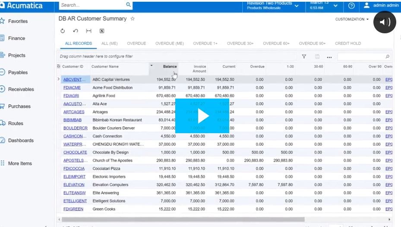Sort by the Balance column header
Image resolution: width=401 pixels, height=227 pixels.
(170, 67)
